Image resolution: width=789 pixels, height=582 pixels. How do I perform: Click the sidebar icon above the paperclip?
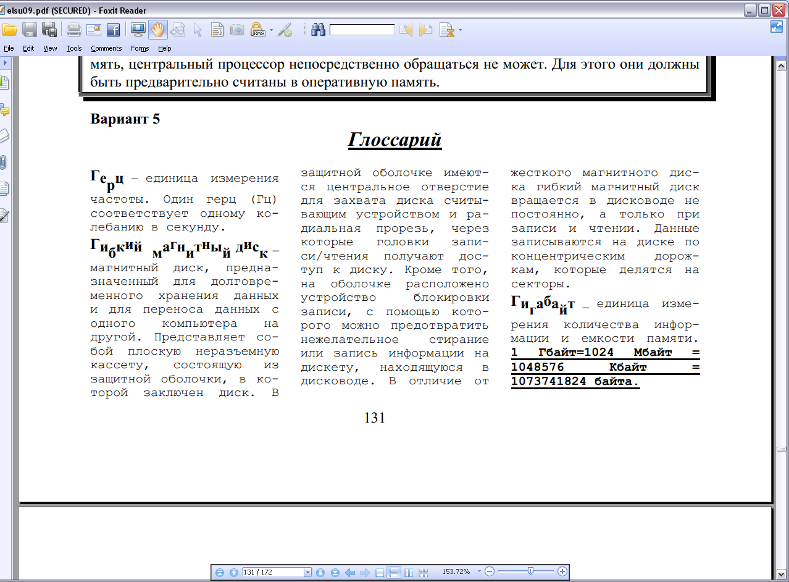point(4,135)
